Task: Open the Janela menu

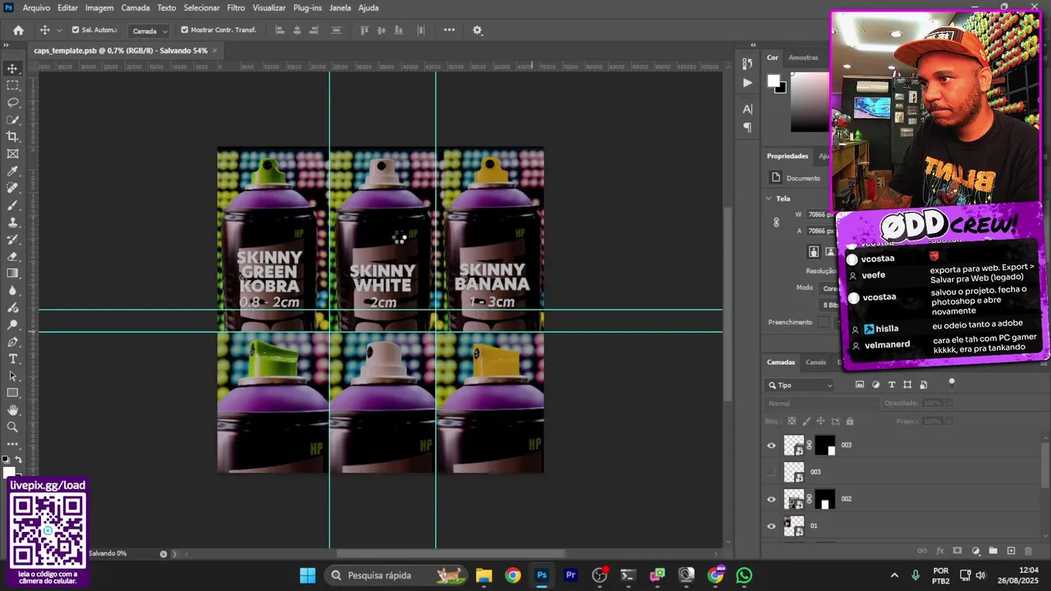Action: [340, 7]
